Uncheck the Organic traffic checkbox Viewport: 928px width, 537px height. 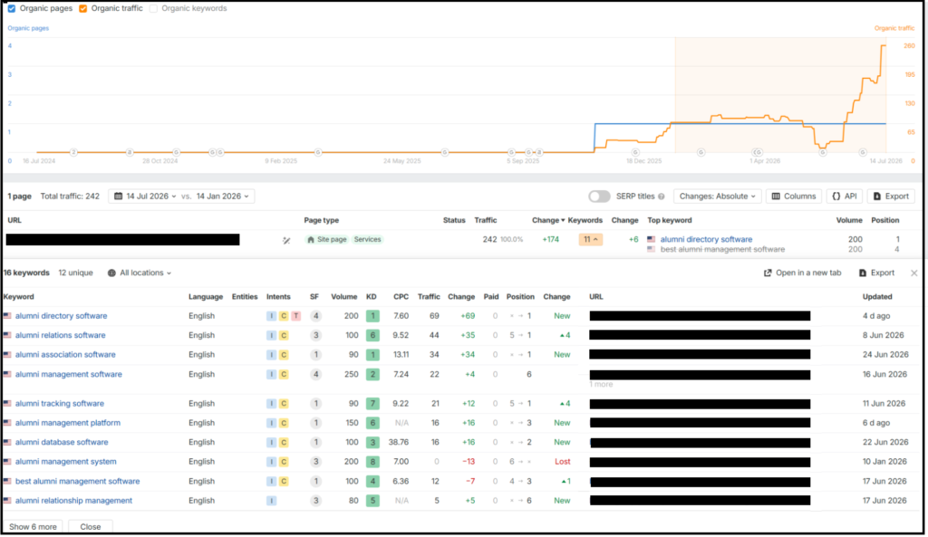pos(82,8)
